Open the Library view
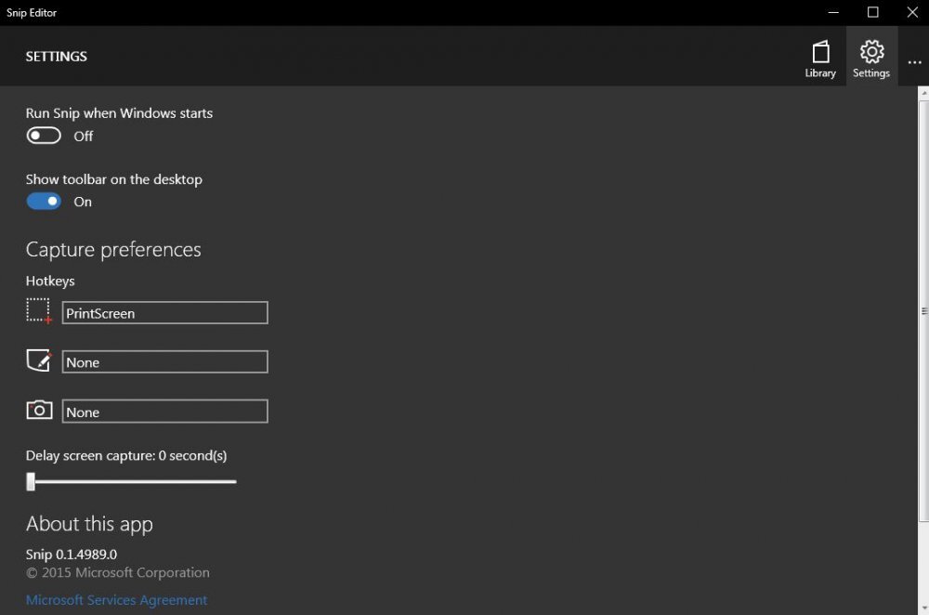 (x=820, y=58)
